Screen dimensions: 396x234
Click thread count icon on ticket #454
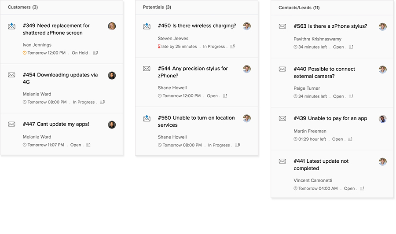(102, 102)
